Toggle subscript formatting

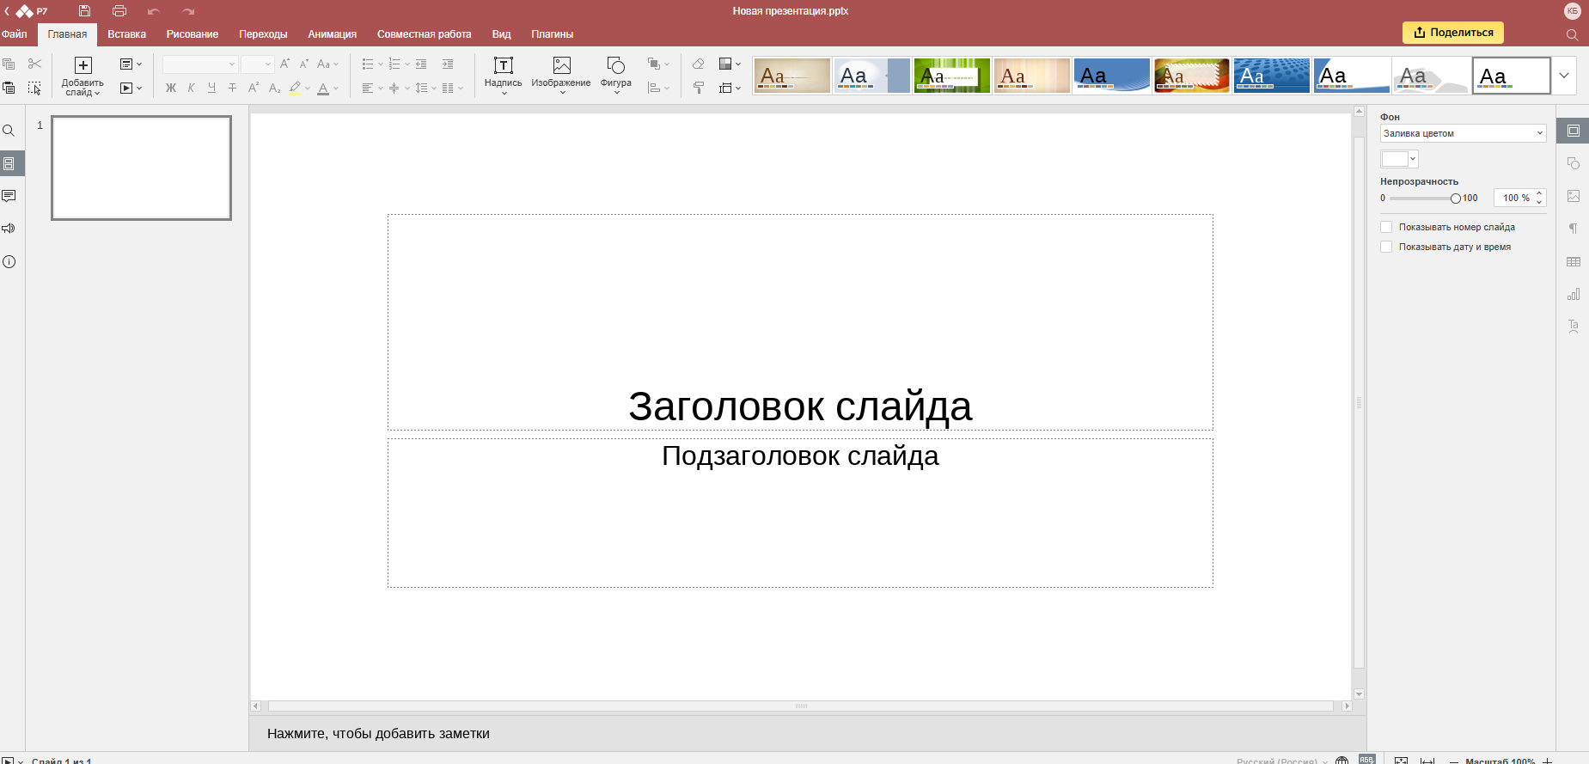(x=274, y=88)
